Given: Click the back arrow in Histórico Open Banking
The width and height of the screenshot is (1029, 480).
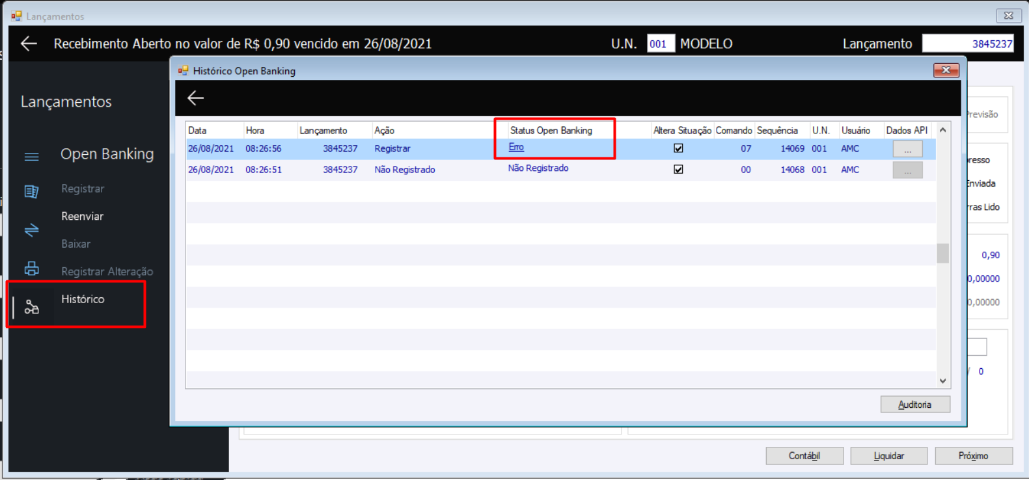Looking at the screenshot, I should point(195,98).
